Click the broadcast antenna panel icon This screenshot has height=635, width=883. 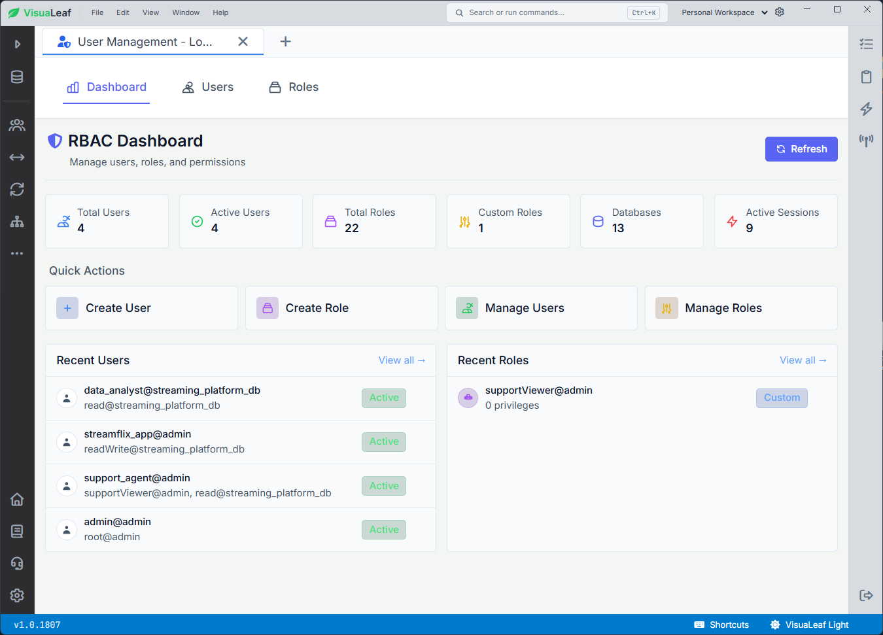tap(866, 140)
